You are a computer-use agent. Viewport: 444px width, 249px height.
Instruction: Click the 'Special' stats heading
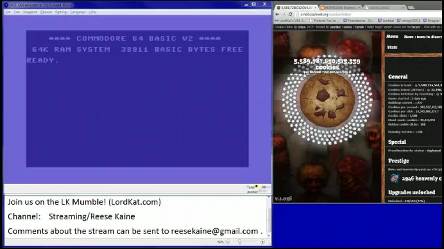(397, 142)
